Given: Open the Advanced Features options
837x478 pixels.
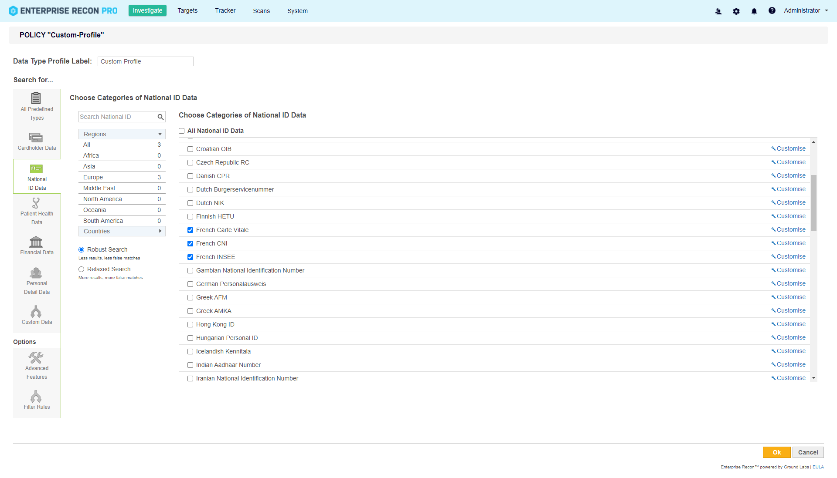Looking at the screenshot, I should tap(37, 365).
